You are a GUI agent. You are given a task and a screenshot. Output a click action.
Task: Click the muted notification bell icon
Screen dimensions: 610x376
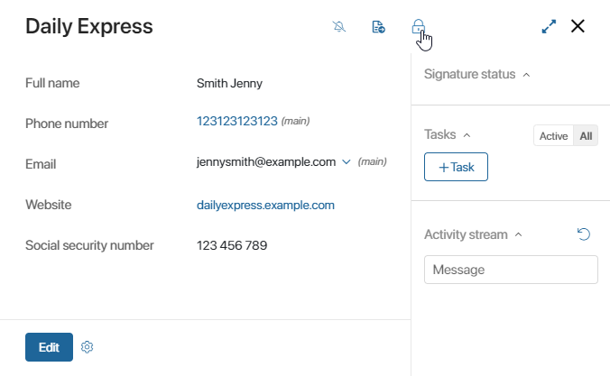[x=339, y=26]
